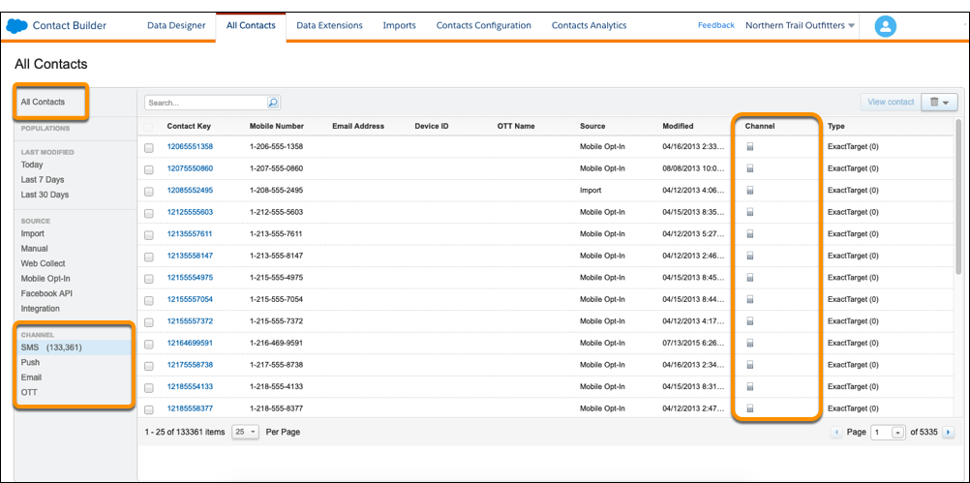Select the Email channel filter
Image resolution: width=970 pixels, height=483 pixels.
click(32, 377)
